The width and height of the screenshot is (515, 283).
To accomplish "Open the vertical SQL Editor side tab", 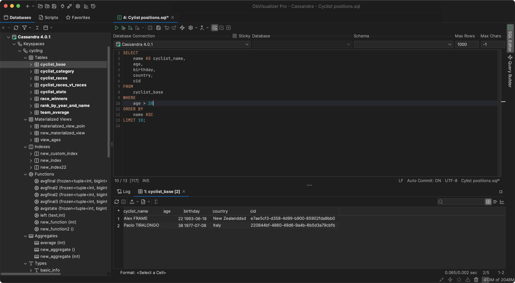I will point(510,38).
